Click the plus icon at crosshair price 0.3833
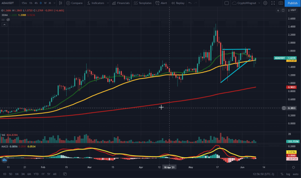Viewport: 301px width, 178px height. point(284,108)
